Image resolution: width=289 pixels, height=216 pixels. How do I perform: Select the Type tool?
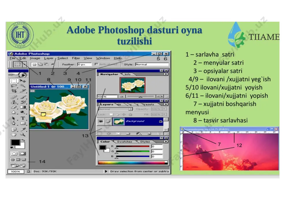pos(23,118)
